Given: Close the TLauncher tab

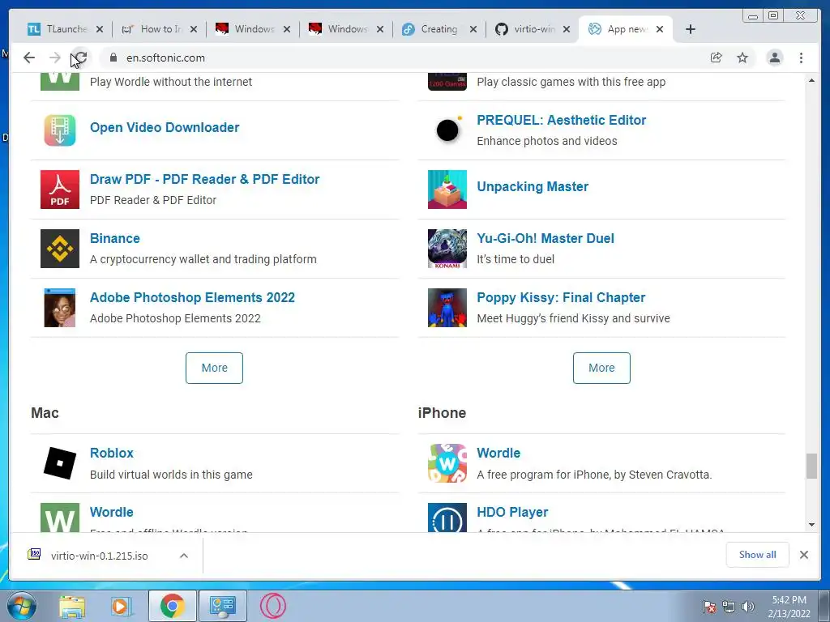Looking at the screenshot, I should tap(100, 29).
